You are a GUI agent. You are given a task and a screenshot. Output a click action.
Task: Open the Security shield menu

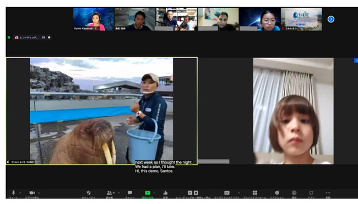coord(89,193)
